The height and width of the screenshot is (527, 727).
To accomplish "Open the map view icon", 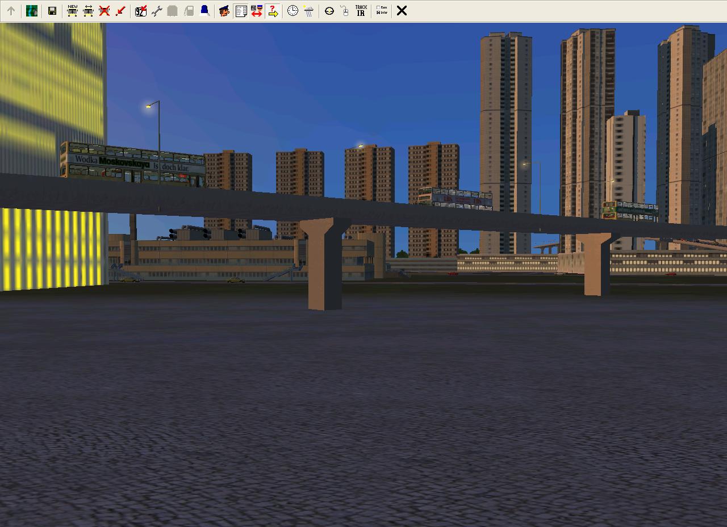I will coord(32,11).
